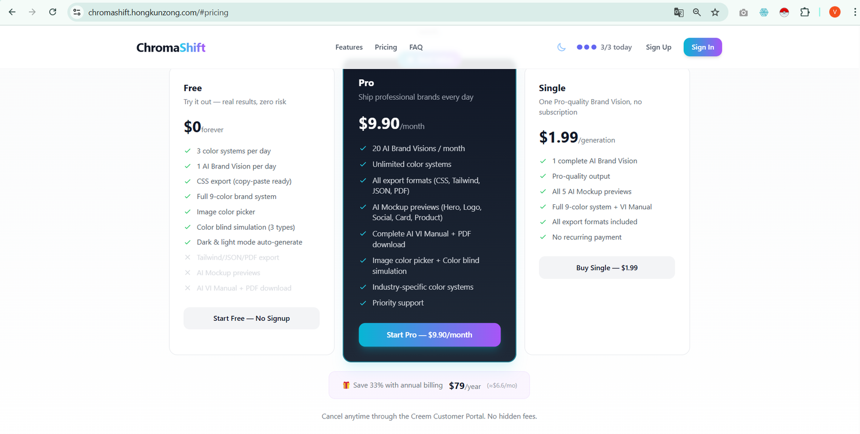860x434 pixels.
Task: Open the Chrome profile avatar
Action: click(x=835, y=12)
